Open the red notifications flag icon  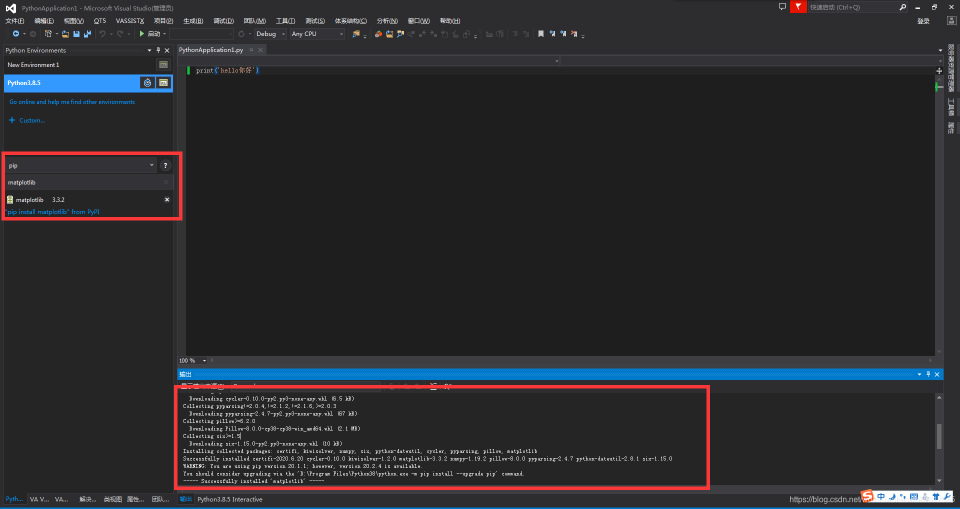(x=798, y=7)
